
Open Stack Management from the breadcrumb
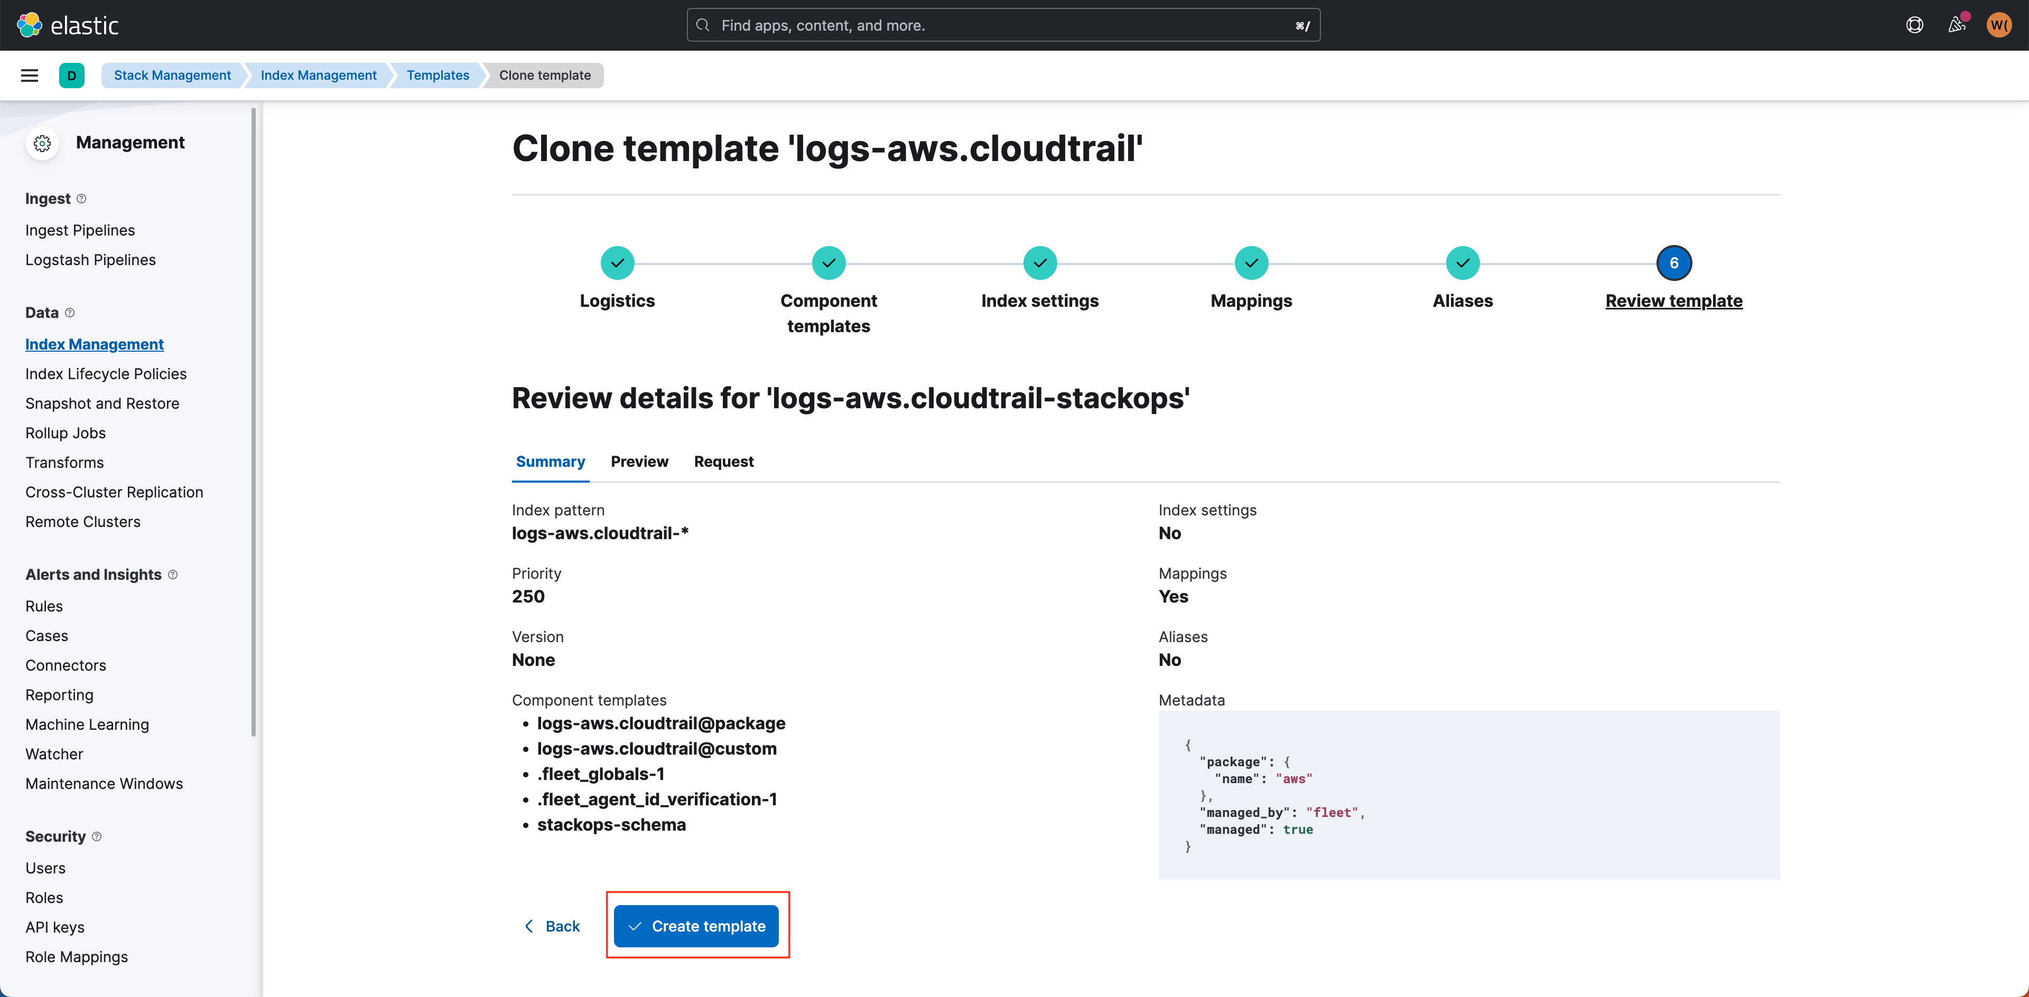172,75
